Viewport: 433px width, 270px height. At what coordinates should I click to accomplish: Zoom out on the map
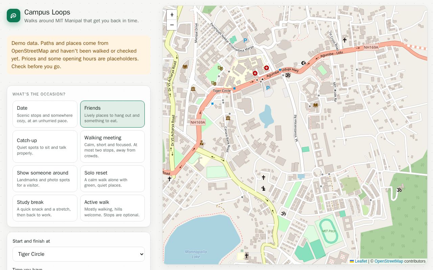(x=172, y=25)
